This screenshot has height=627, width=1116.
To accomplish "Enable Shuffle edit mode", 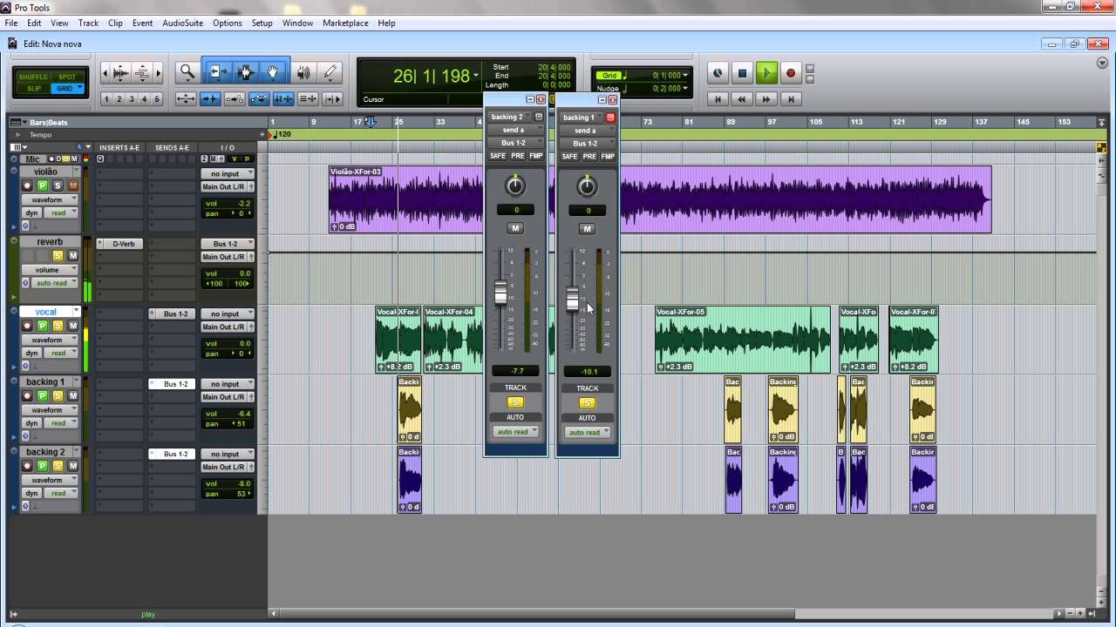I will (x=34, y=77).
